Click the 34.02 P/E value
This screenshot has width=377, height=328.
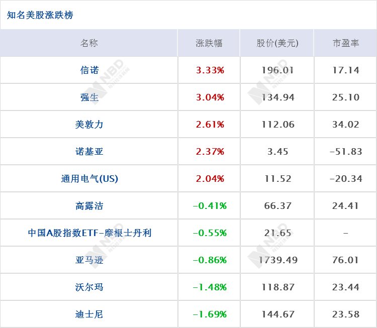[x=346, y=125]
